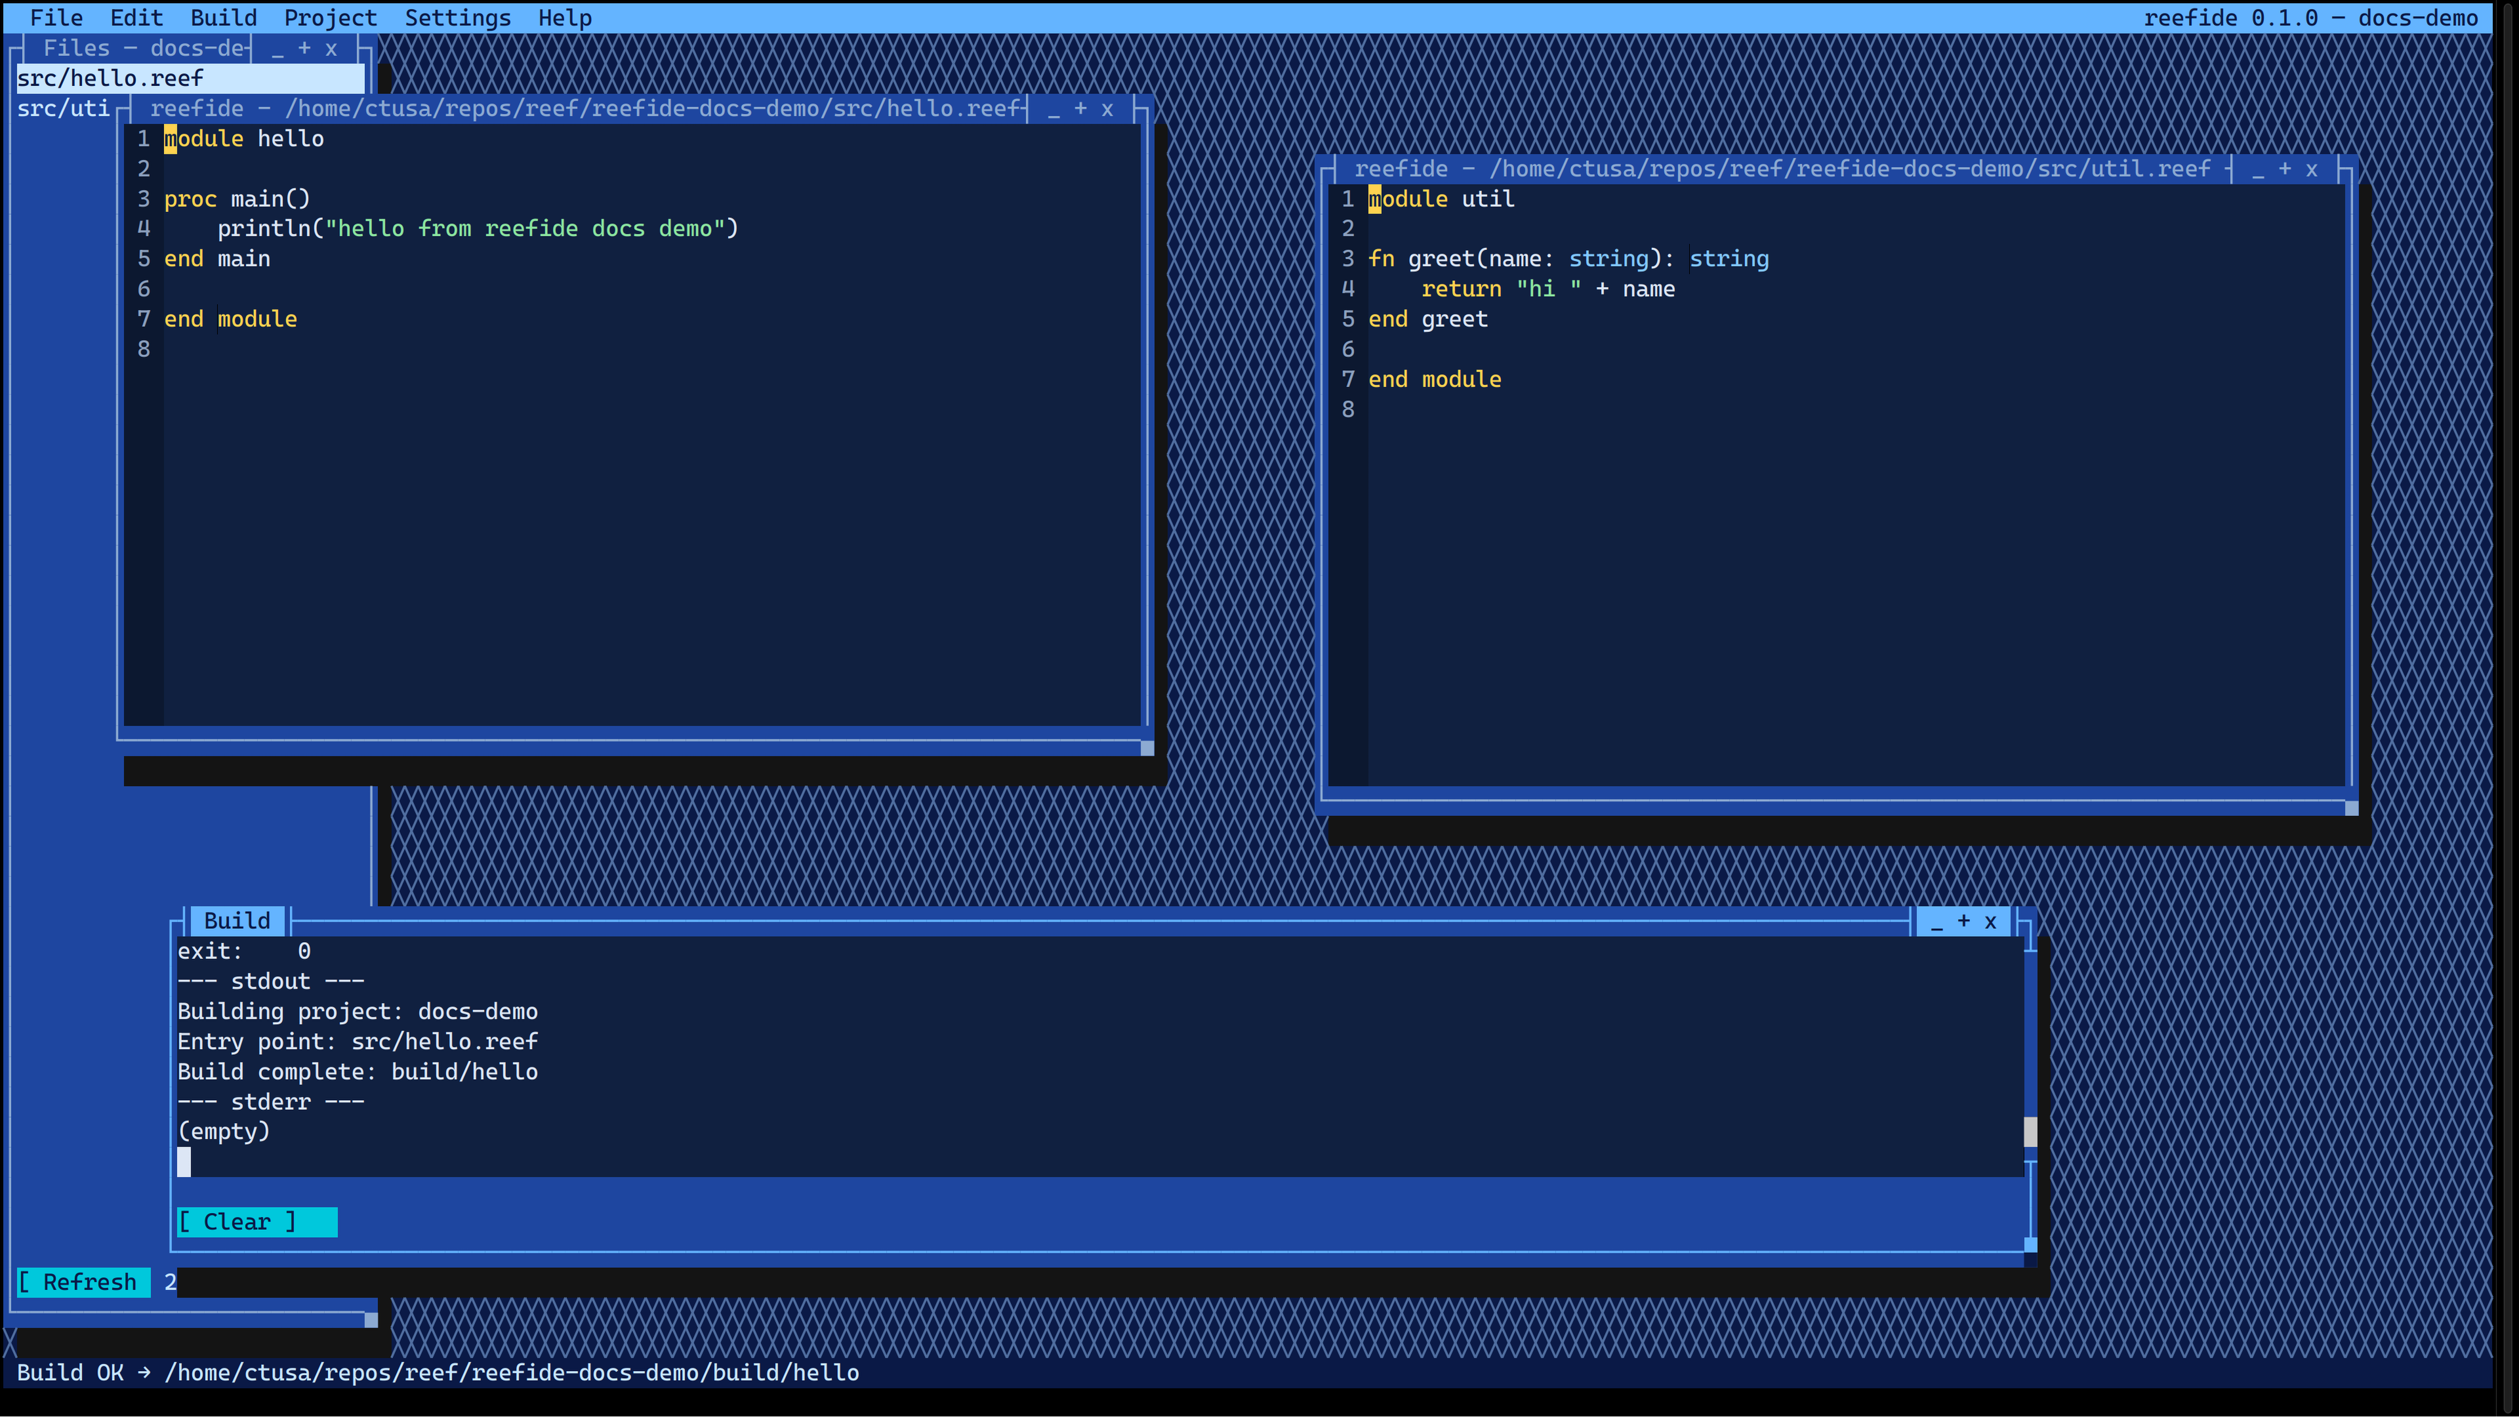The width and height of the screenshot is (2519, 1417).
Task: Click the Files panel resize corner handle
Action: point(371,1320)
